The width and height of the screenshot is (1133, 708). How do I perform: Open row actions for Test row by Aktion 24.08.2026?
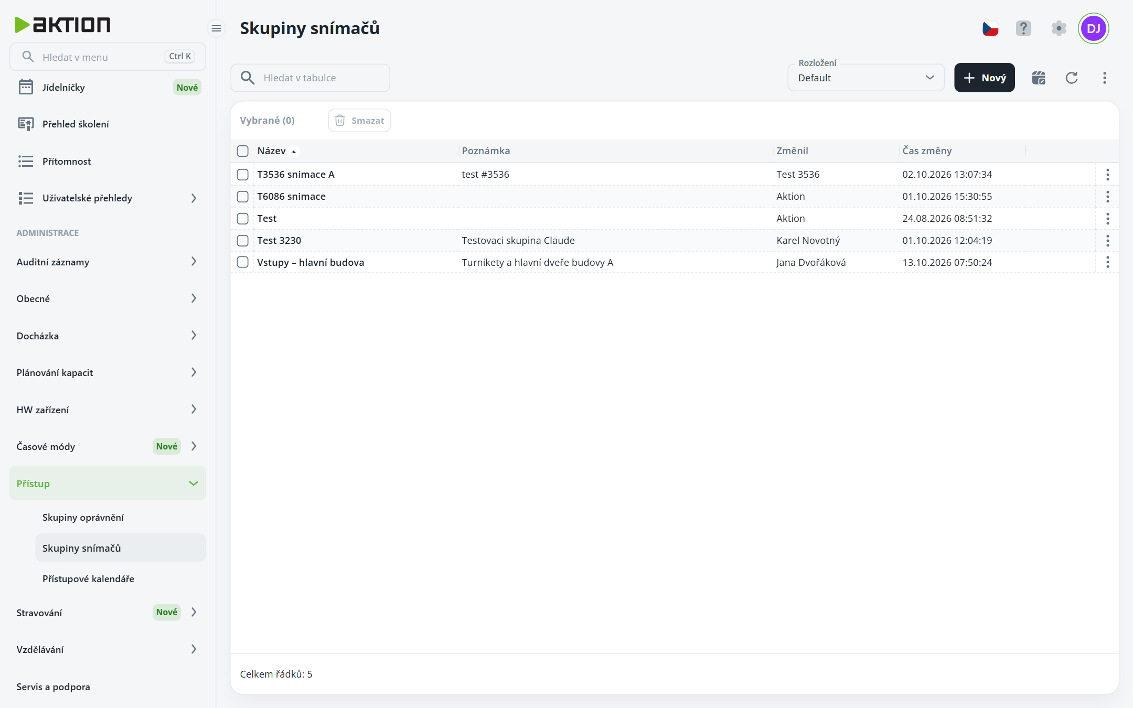(1107, 219)
